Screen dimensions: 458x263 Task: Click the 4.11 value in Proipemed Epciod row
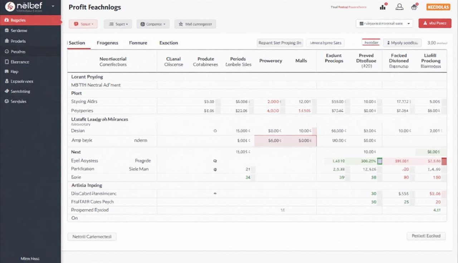pyautogui.click(x=437, y=210)
